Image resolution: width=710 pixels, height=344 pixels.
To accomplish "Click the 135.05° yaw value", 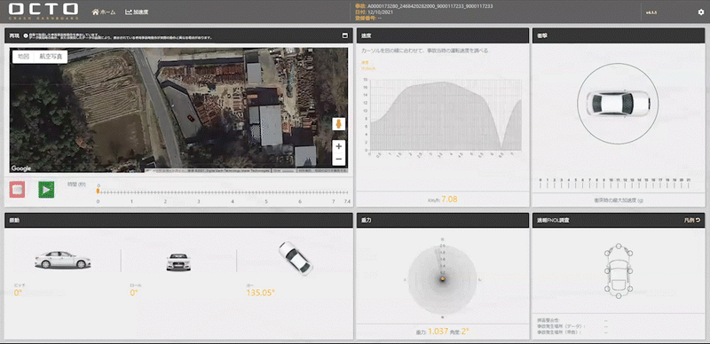I will (260, 293).
